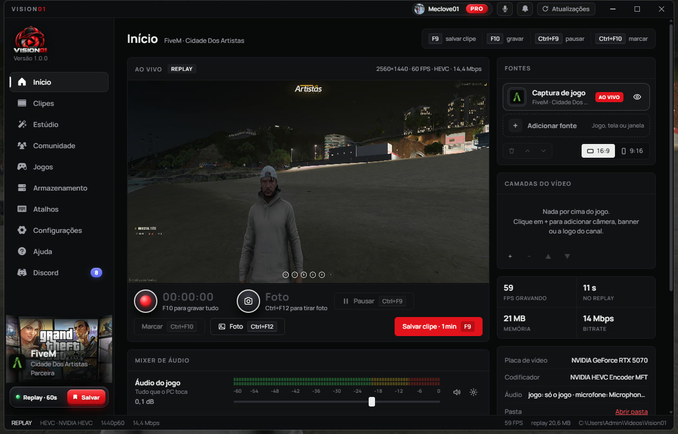Viewport: 678px width, 434px height.
Task: Open Clipes in the sidebar
Action: click(x=59, y=103)
